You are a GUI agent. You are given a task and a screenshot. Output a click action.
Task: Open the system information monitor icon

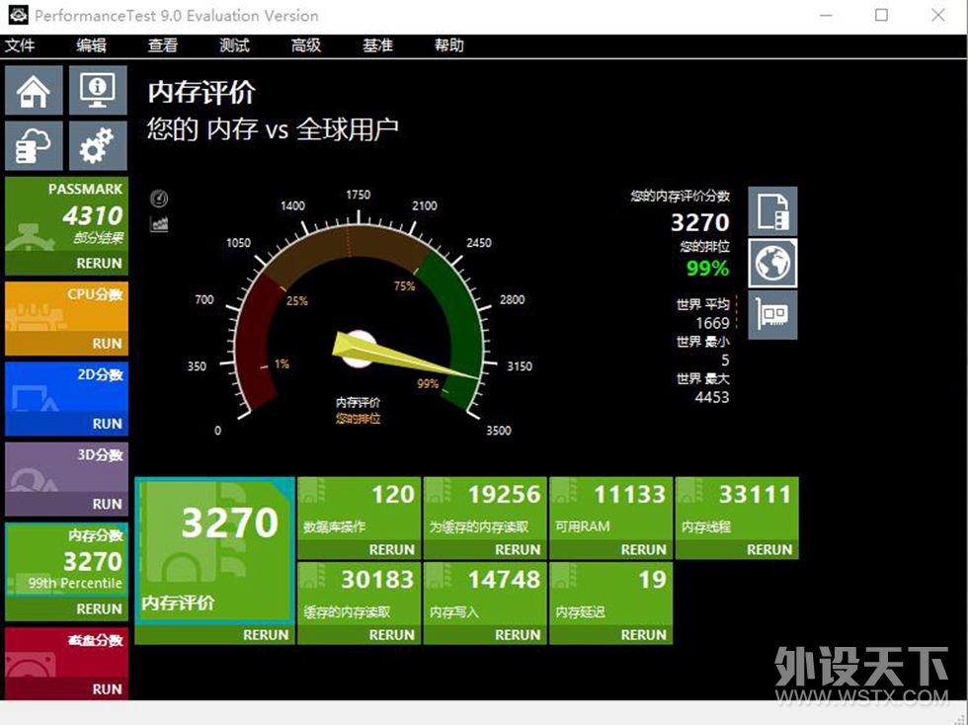98,91
